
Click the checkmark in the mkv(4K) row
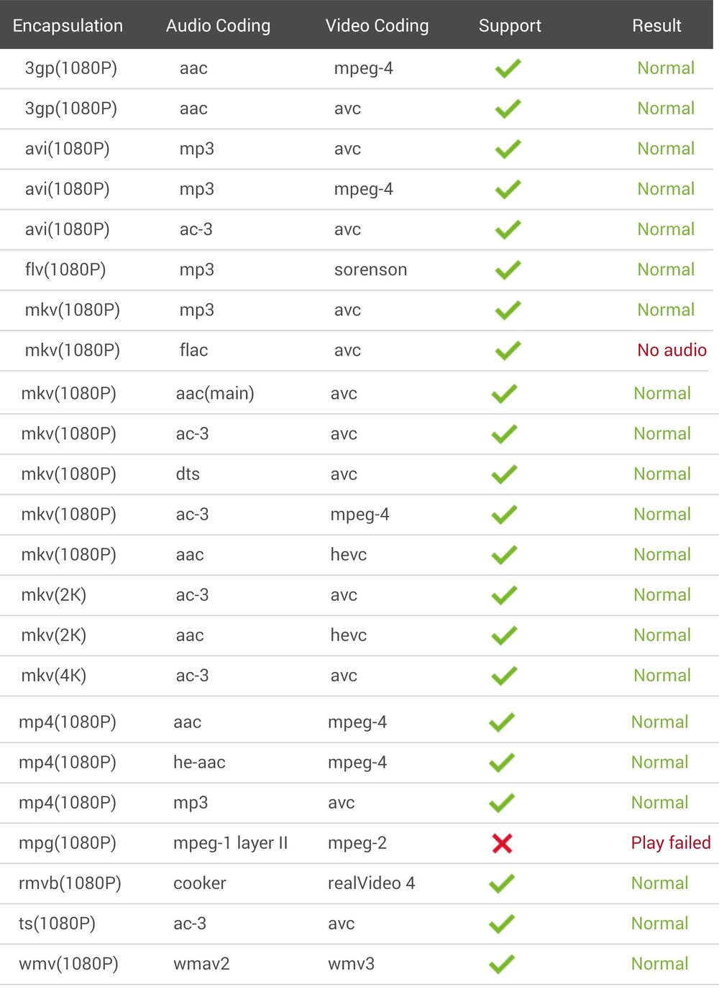(x=504, y=676)
